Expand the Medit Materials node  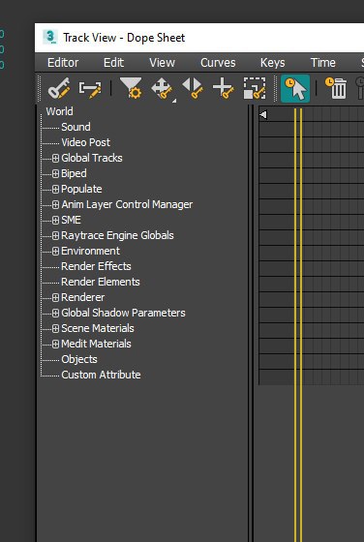click(x=55, y=345)
